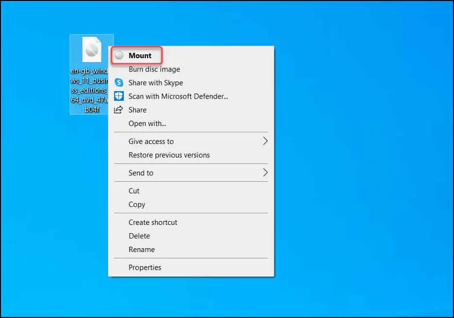Click the Microsoft Defender shield icon
This screenshot has height=318, width=454.
pos(118,96)
